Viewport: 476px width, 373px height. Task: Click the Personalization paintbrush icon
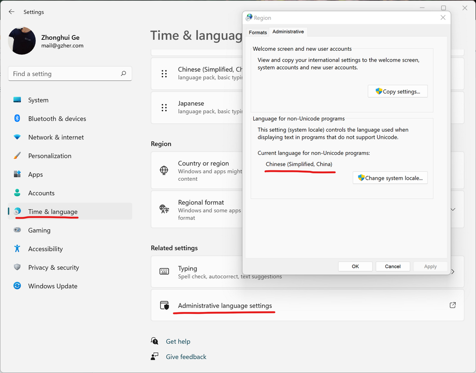17,156
